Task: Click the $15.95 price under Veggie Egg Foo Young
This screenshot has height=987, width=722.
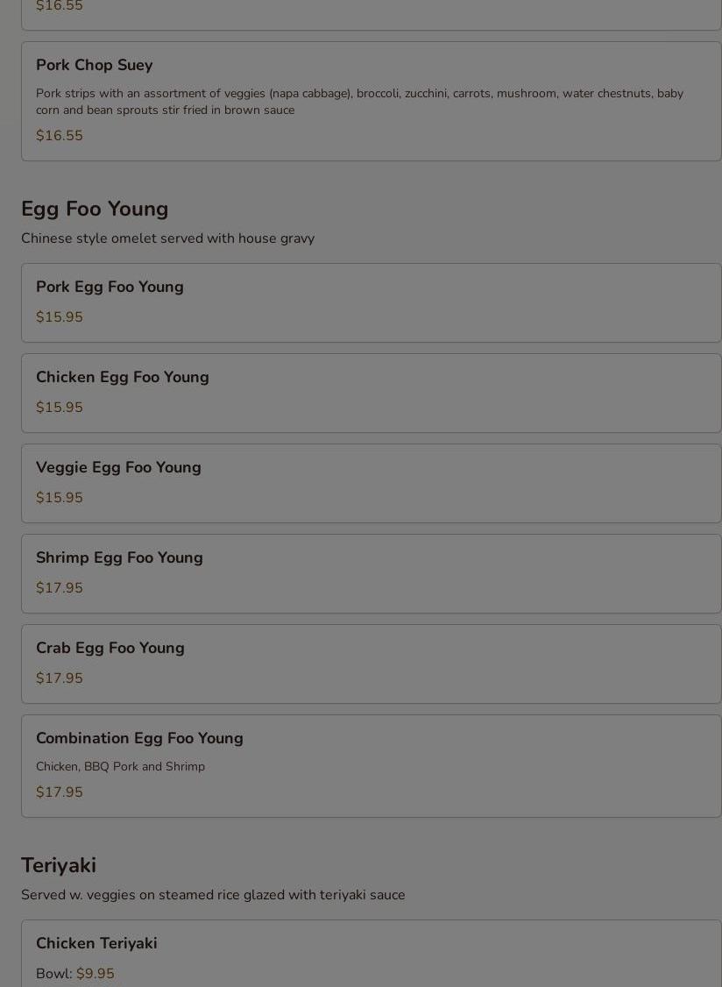Action: [x=60, y=498]
